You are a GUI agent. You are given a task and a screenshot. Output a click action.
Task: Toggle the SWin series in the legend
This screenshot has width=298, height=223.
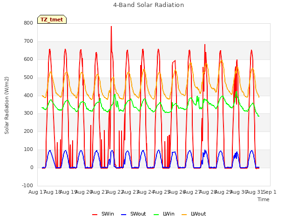click(x=103, y=214)
